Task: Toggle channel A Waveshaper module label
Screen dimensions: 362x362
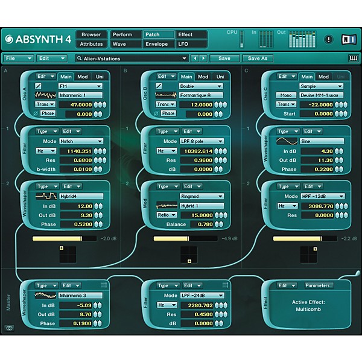Action: tap(25, 203)
